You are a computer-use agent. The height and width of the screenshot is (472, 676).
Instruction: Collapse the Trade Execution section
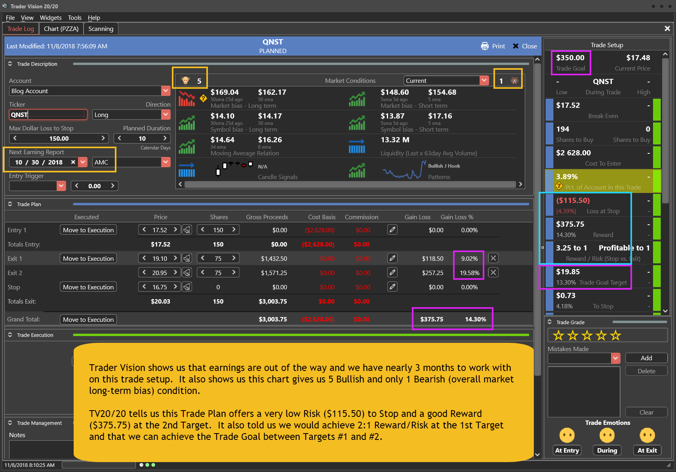coord(10,334)
